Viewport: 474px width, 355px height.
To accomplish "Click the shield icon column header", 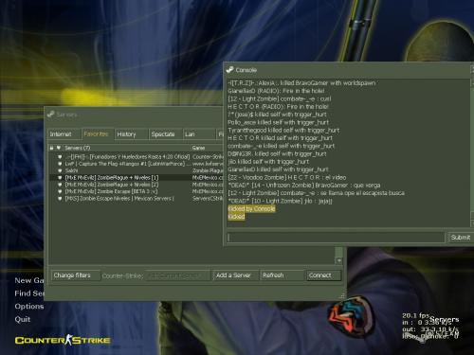I will click(x=59, y=148).
